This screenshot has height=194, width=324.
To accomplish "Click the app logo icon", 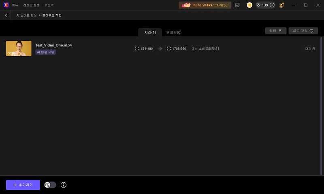I will [6, 5].
